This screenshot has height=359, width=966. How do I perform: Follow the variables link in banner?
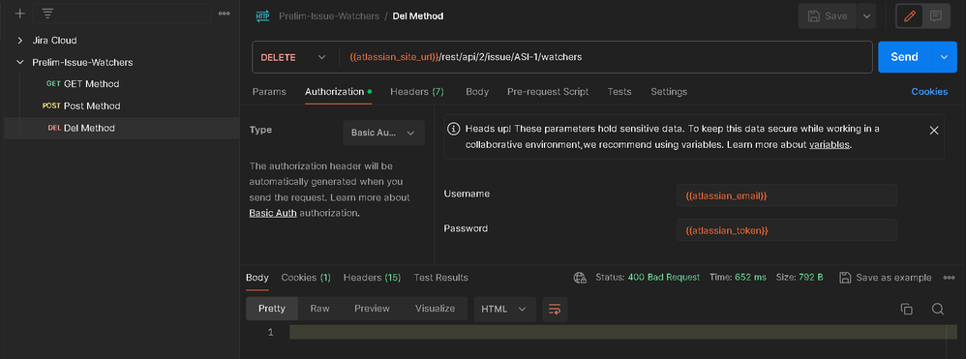coord(830,145)
